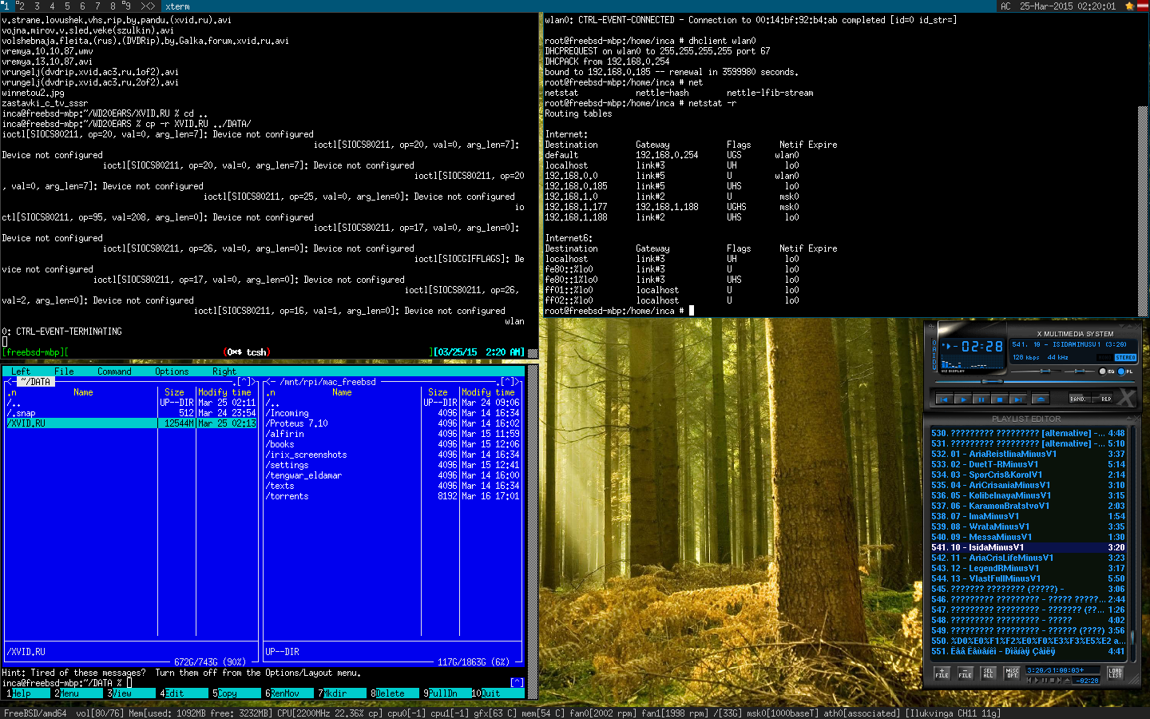Click the XMMS spectrum visualization display

pos(972,361)
